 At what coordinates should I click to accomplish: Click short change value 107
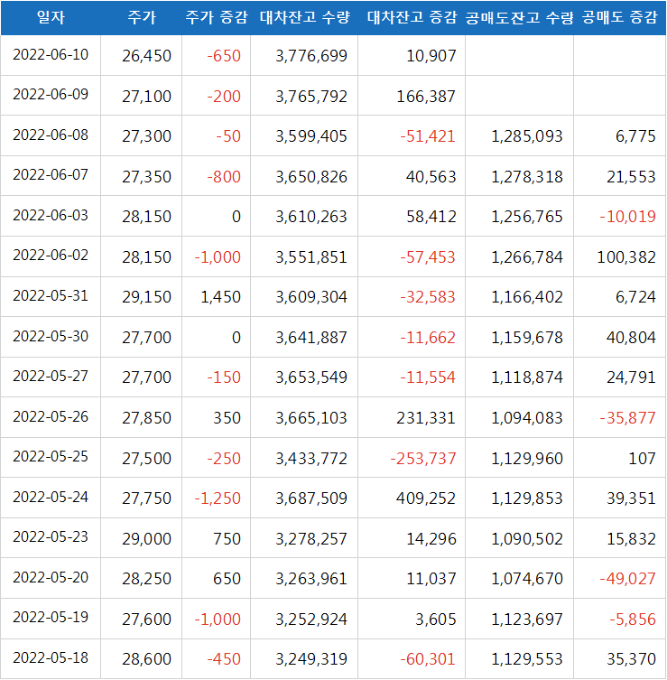click(643, 459)
